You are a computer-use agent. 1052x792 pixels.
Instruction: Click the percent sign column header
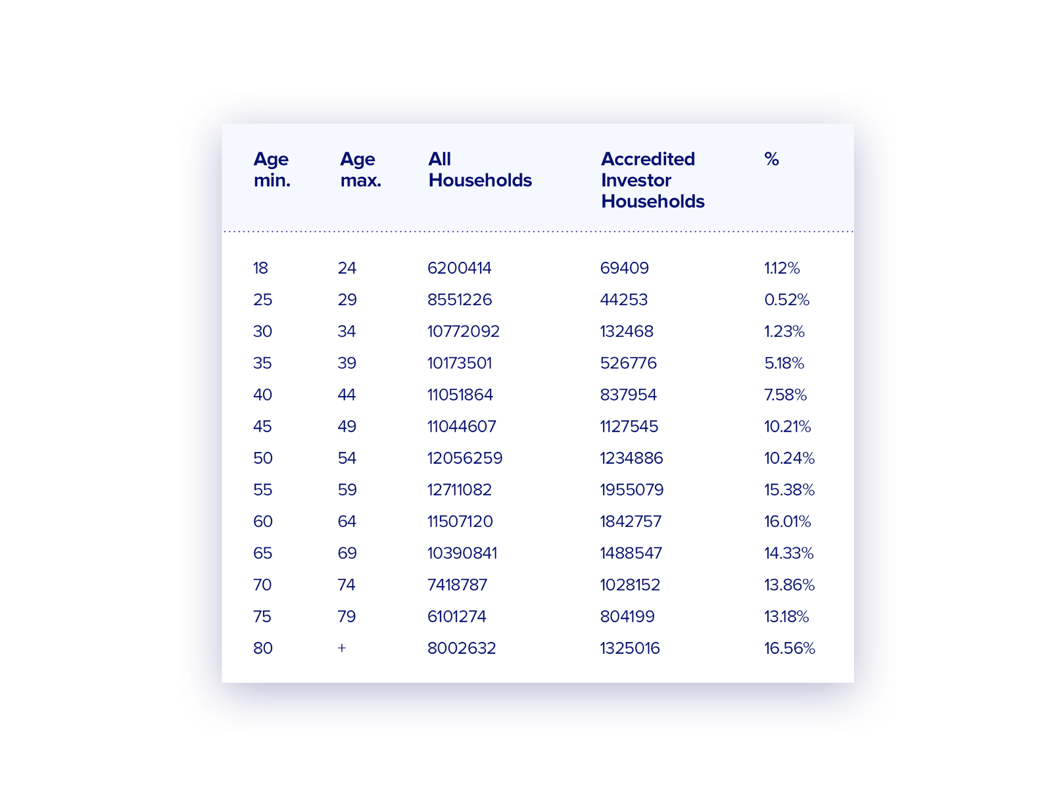[771, 159]
